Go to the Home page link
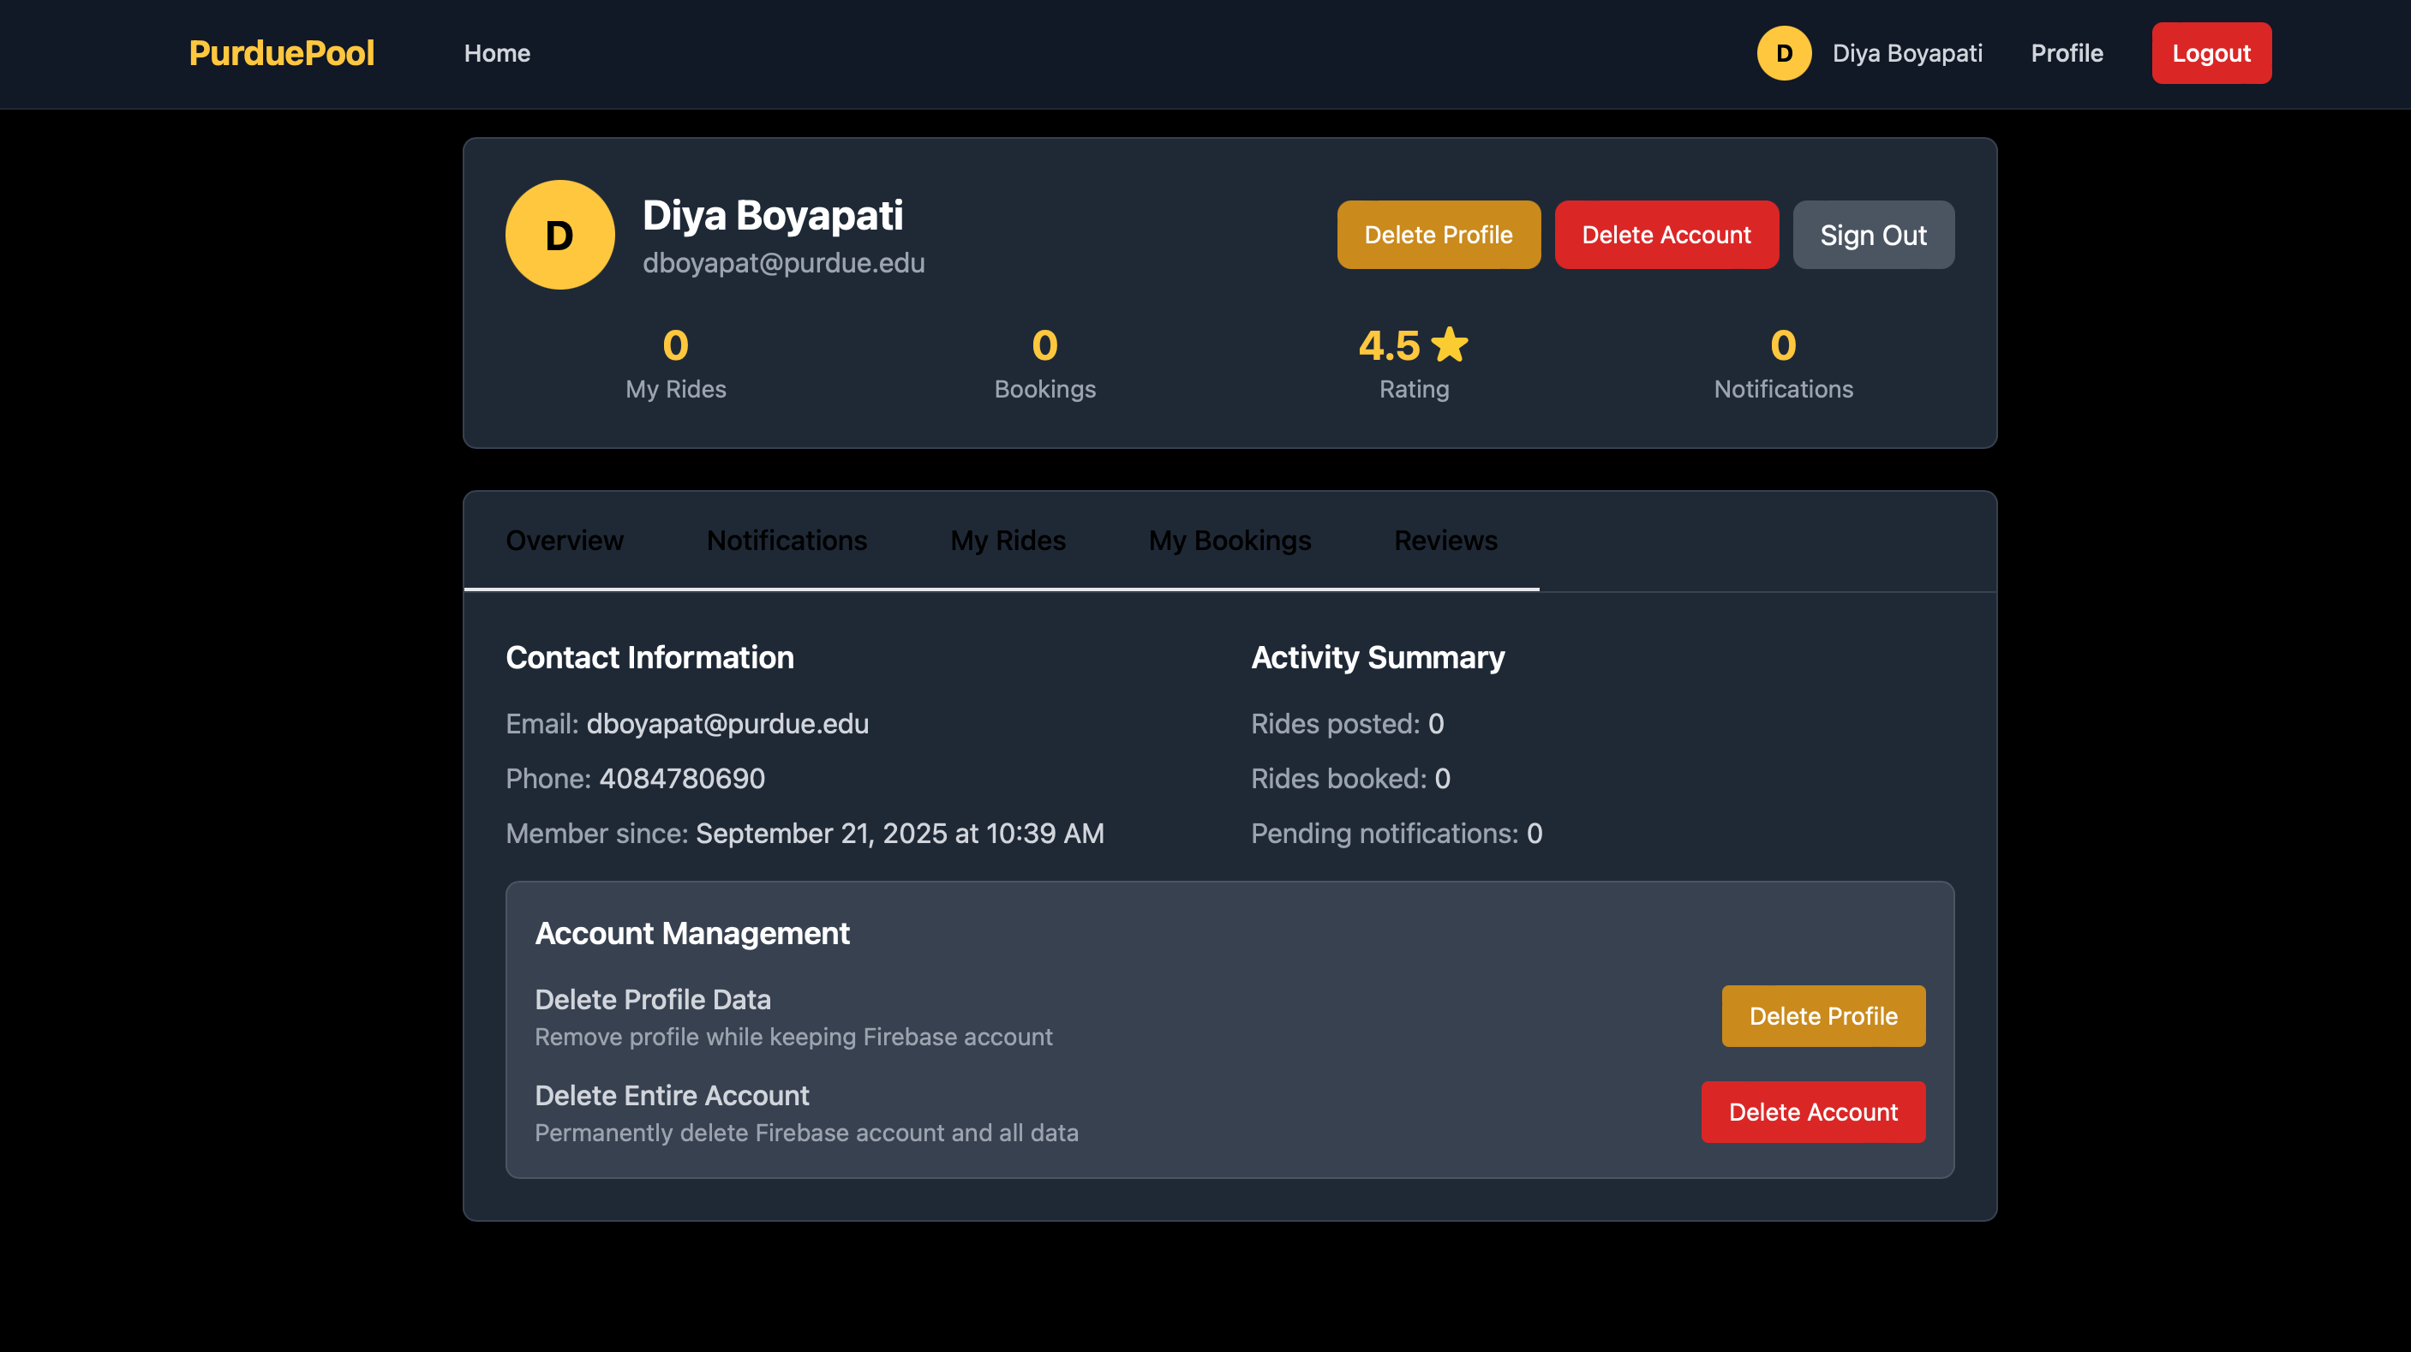 497,53
